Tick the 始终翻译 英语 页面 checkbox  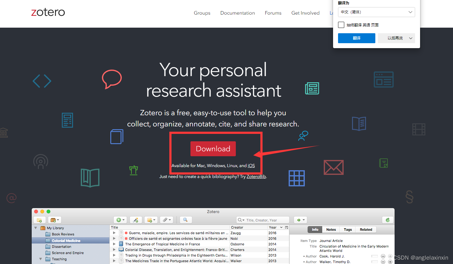click(341, 25)
